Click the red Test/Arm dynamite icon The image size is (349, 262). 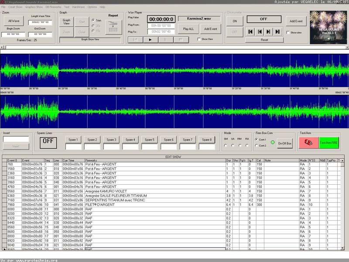coord(308,143)
